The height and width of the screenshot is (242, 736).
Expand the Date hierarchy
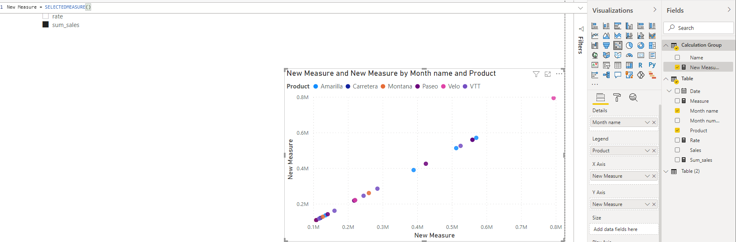coord(669,91)
